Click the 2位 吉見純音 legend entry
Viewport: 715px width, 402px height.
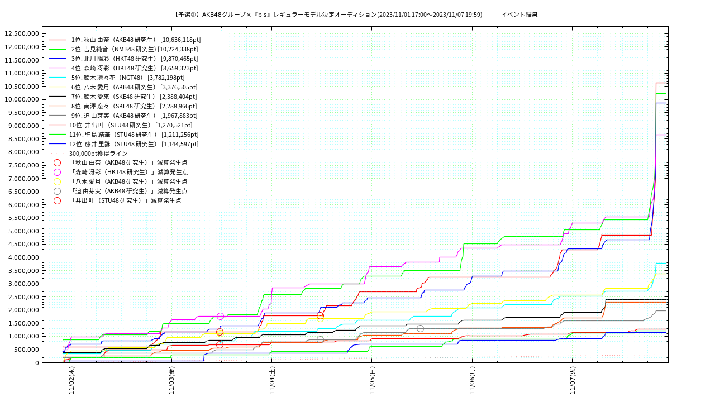click(134, 50)
